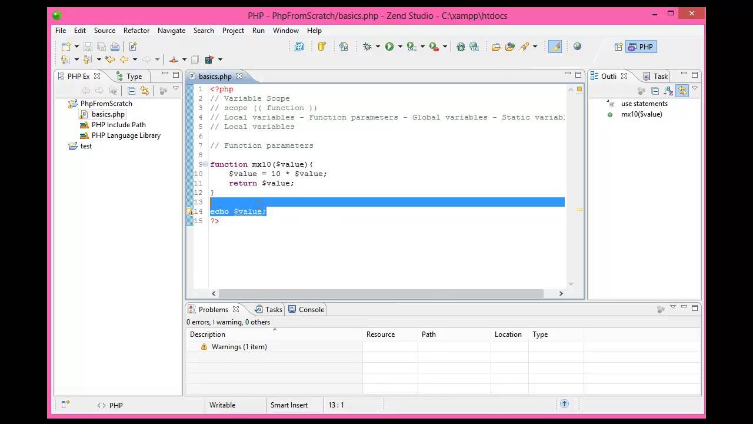Viewport: 753px width, 424px height.
Task: Switch to the Console tab
Action: (x=306, y=310)
